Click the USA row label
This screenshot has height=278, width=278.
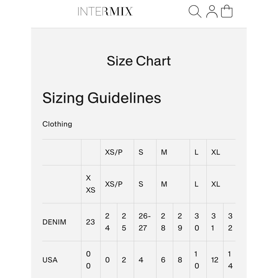click(x=50, y=260)
